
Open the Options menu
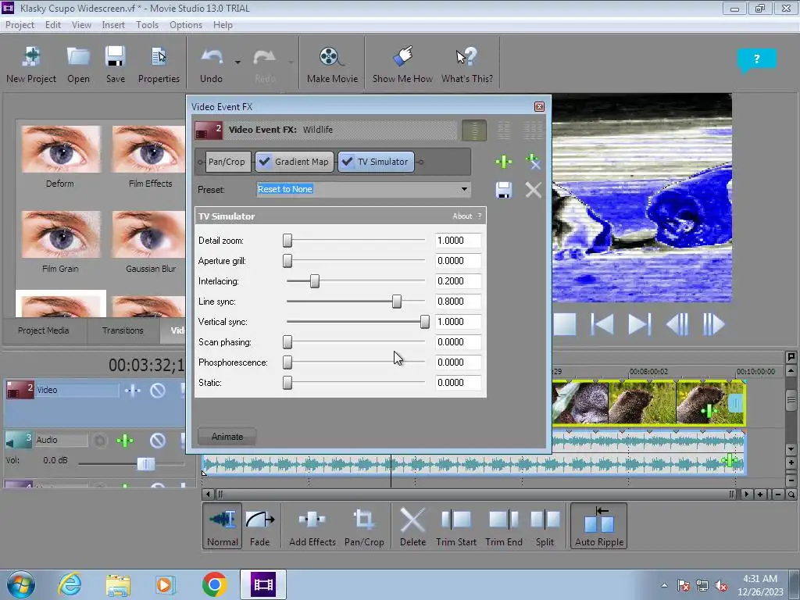click(x=186, y=25)
